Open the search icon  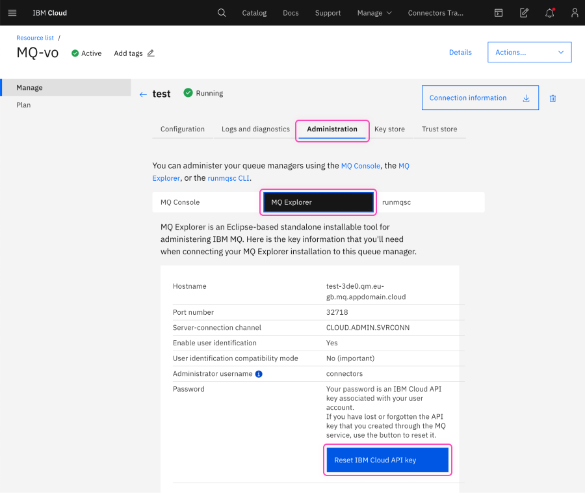222,12
